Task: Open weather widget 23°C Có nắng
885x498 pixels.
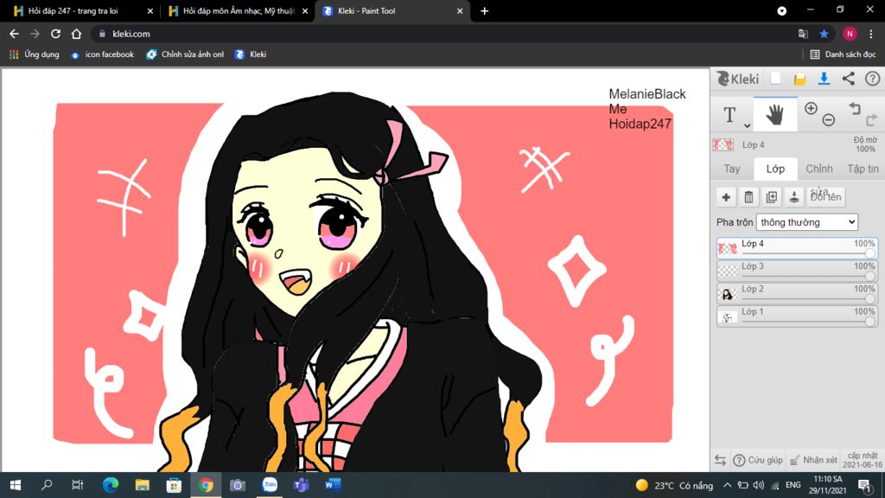Action: (x=674, y=485)
